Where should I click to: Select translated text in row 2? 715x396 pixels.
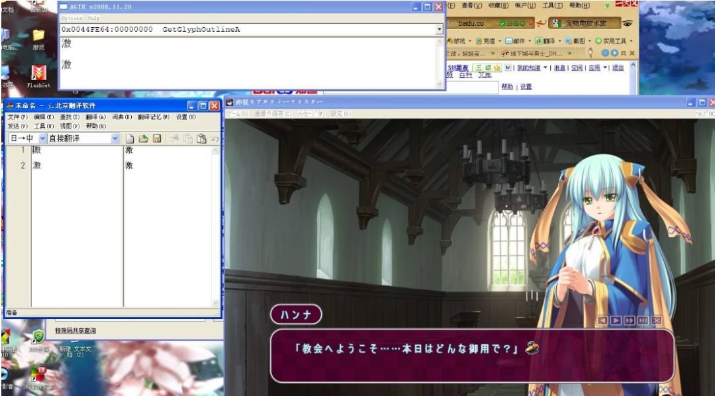click(129, 166)
